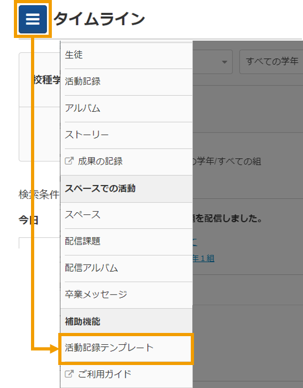303x388 pixels.
Task: Click the 年1組 link
Action: click(x=204, y=258)
